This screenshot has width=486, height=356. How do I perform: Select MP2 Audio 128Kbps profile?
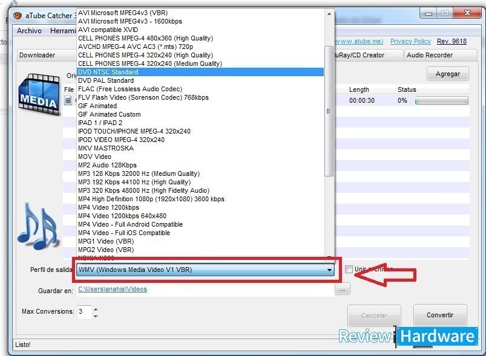pos(200,165)
